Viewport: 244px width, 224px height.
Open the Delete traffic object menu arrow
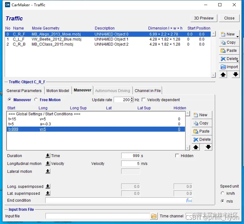238,61
